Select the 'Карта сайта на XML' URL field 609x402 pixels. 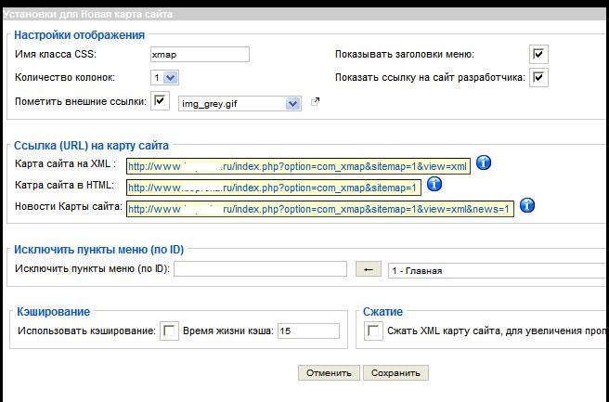[298, 166]
